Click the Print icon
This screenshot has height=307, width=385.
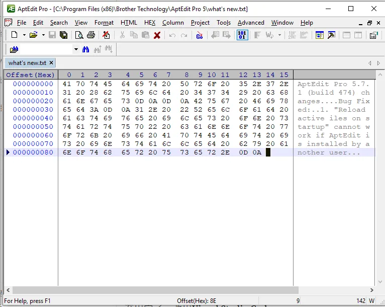[x=91, y=35]
